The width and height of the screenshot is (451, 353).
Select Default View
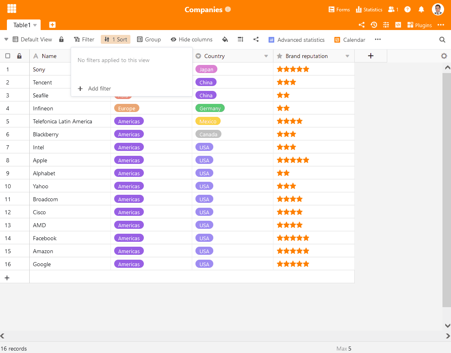[x=33, y=39]
